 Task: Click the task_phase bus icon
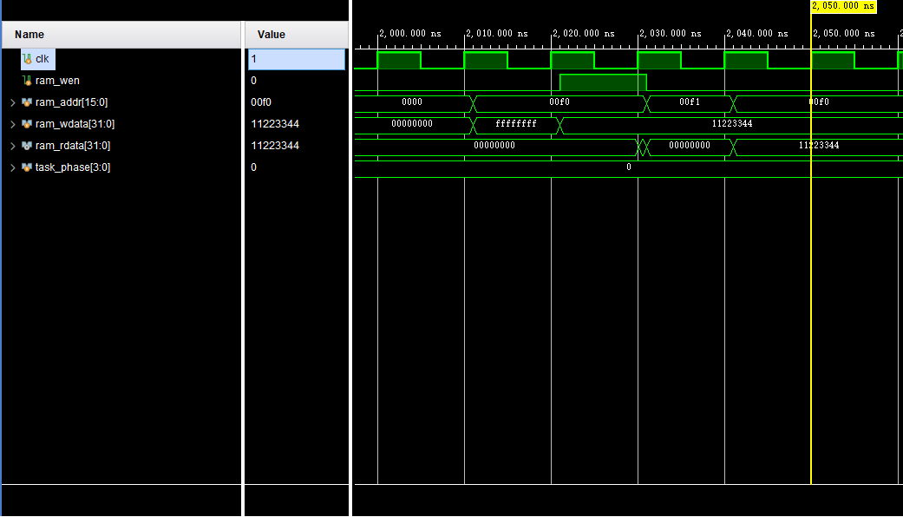click(x=27, y=167)
